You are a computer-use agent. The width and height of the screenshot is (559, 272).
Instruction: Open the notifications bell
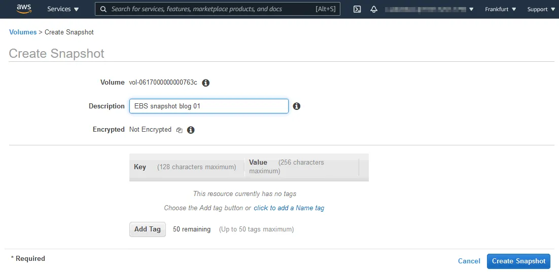pos(374,9)
